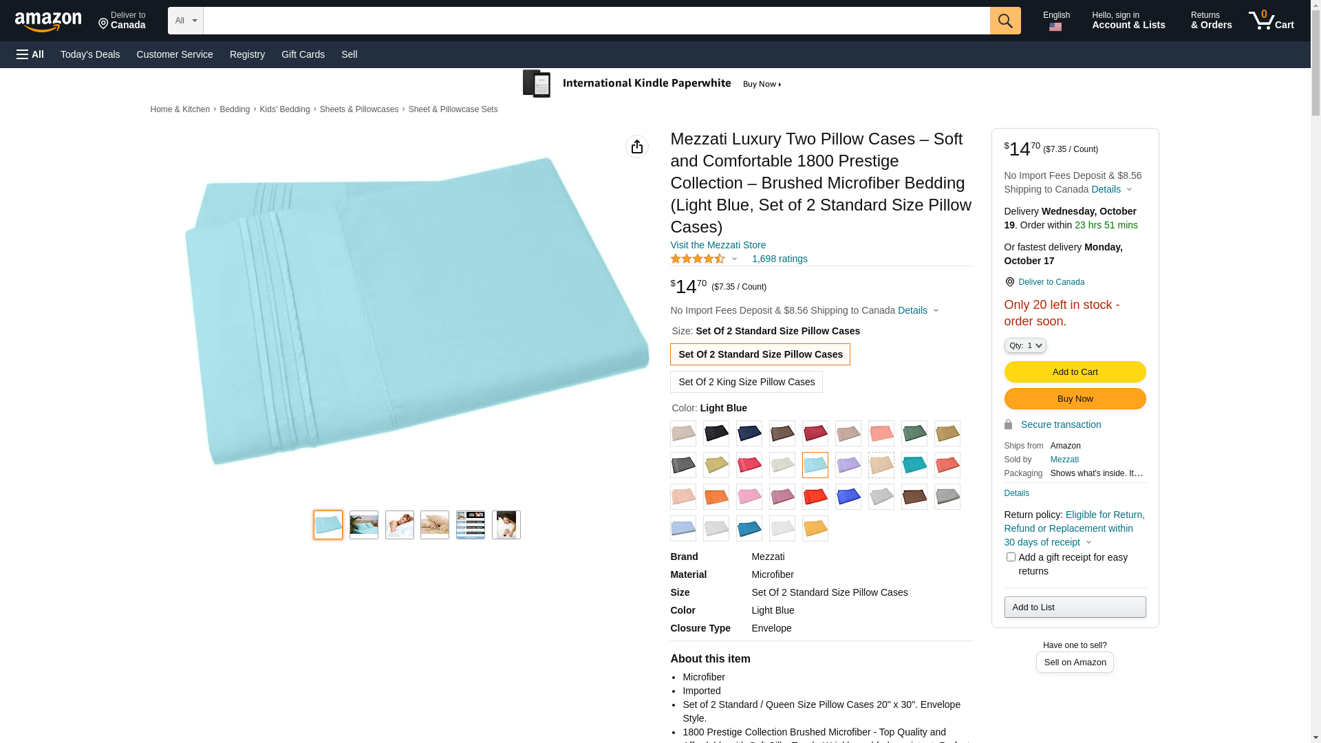Open the search category All dropdown
The height and width of the screenshot is (743, 1321).
(185, 21)
